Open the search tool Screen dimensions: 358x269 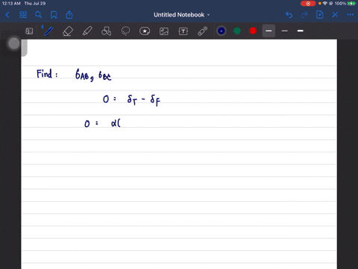coord(38,15)
